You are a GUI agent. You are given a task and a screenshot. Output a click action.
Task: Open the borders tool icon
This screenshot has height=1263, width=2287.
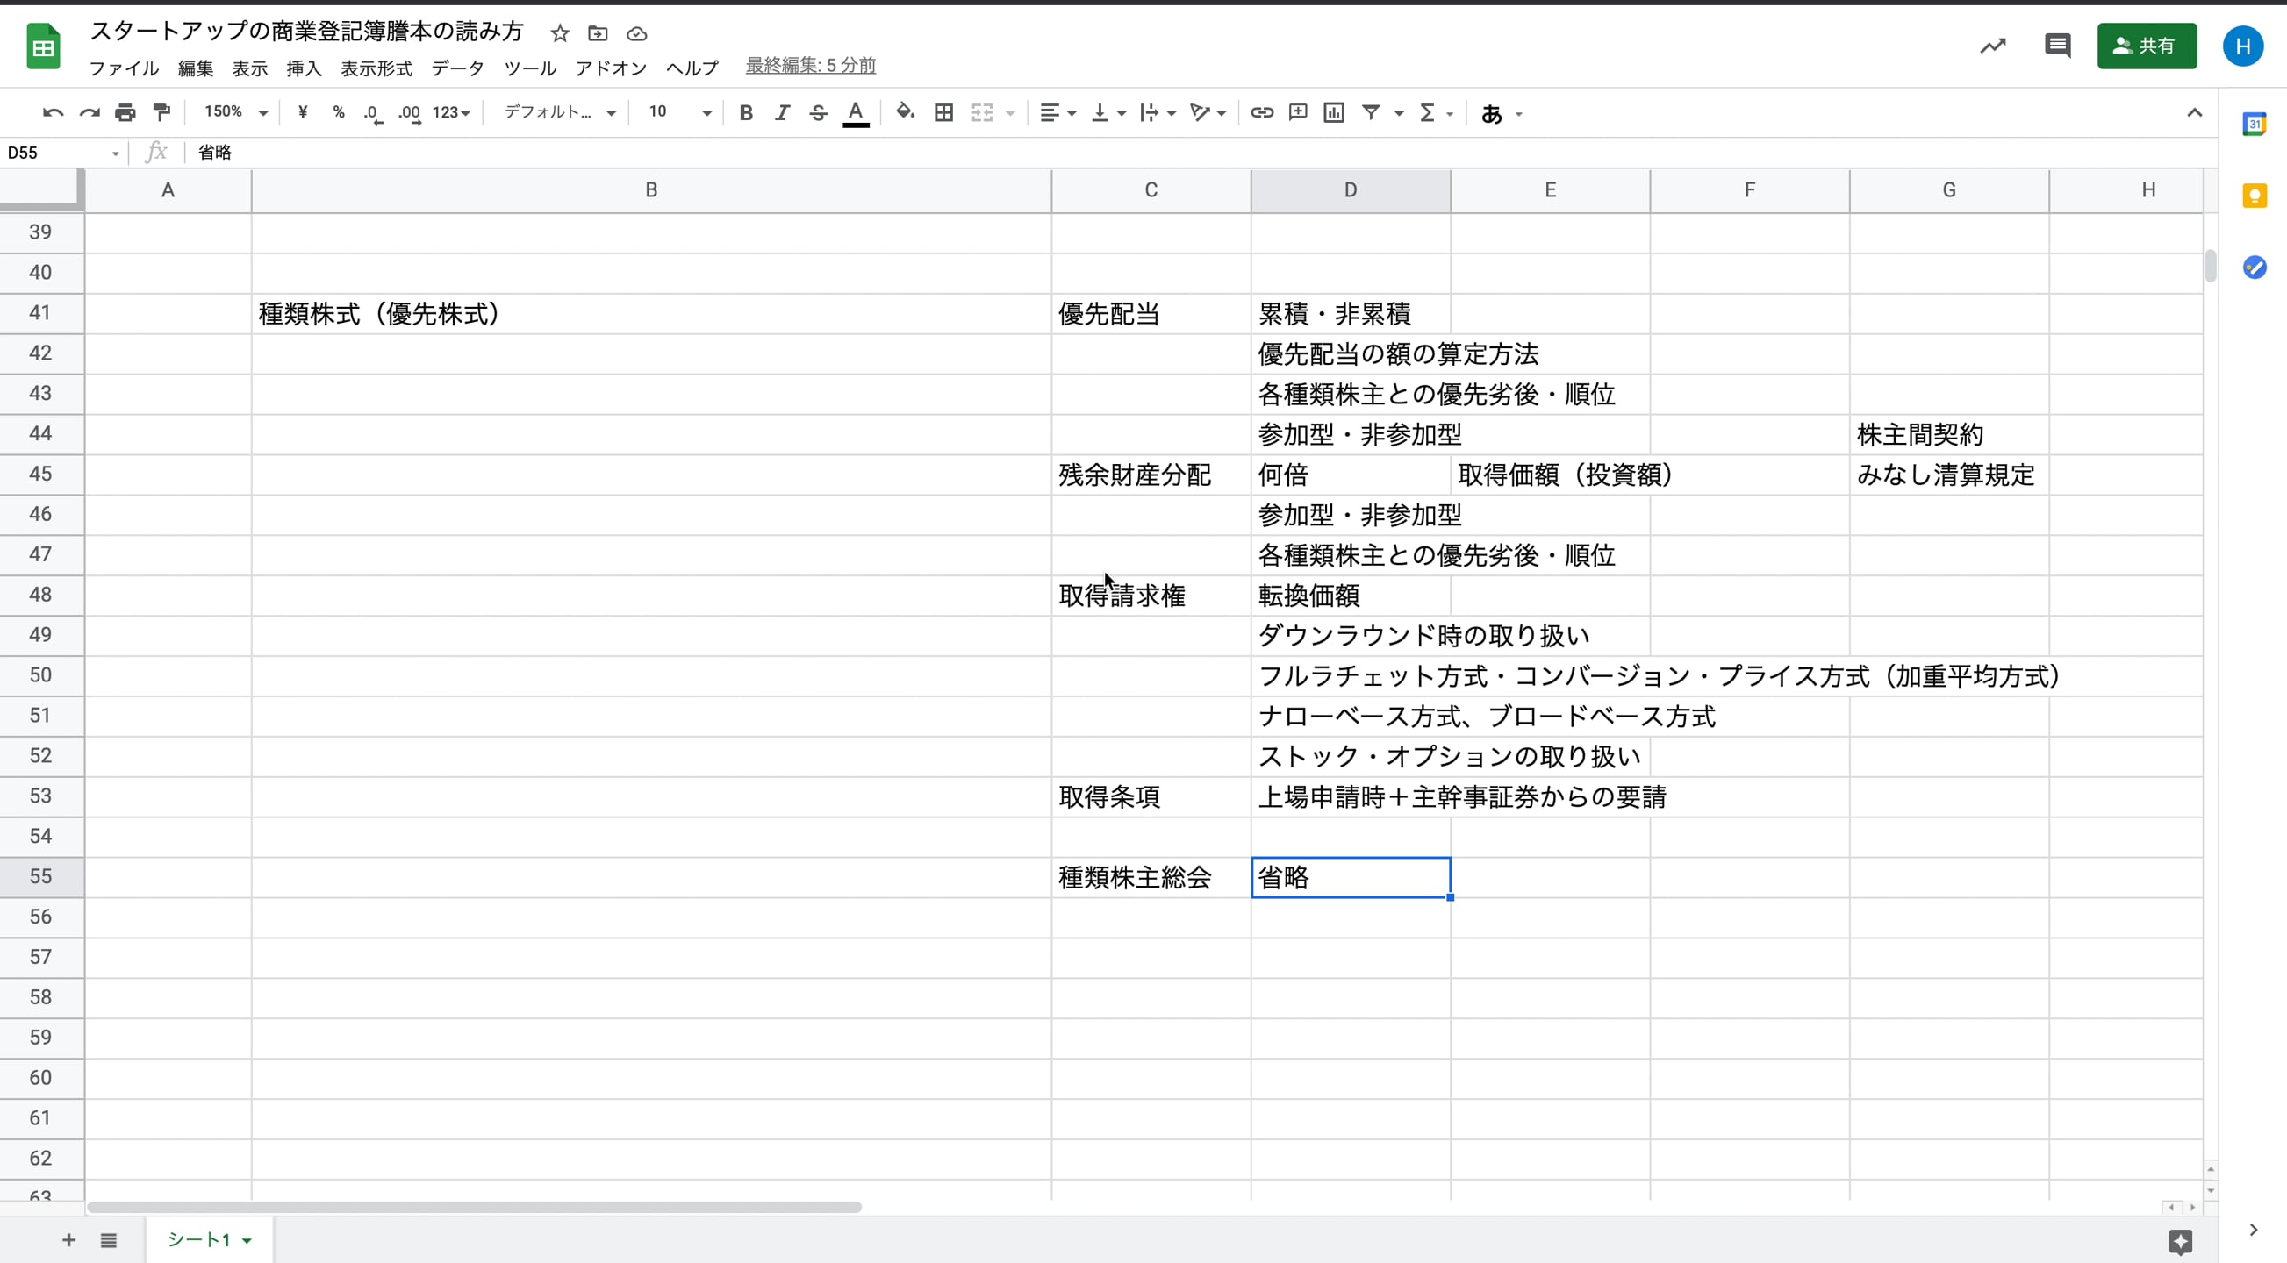click(943, 113)
